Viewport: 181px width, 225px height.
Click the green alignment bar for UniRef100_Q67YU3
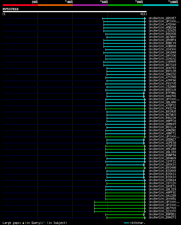tap(119, 208)
